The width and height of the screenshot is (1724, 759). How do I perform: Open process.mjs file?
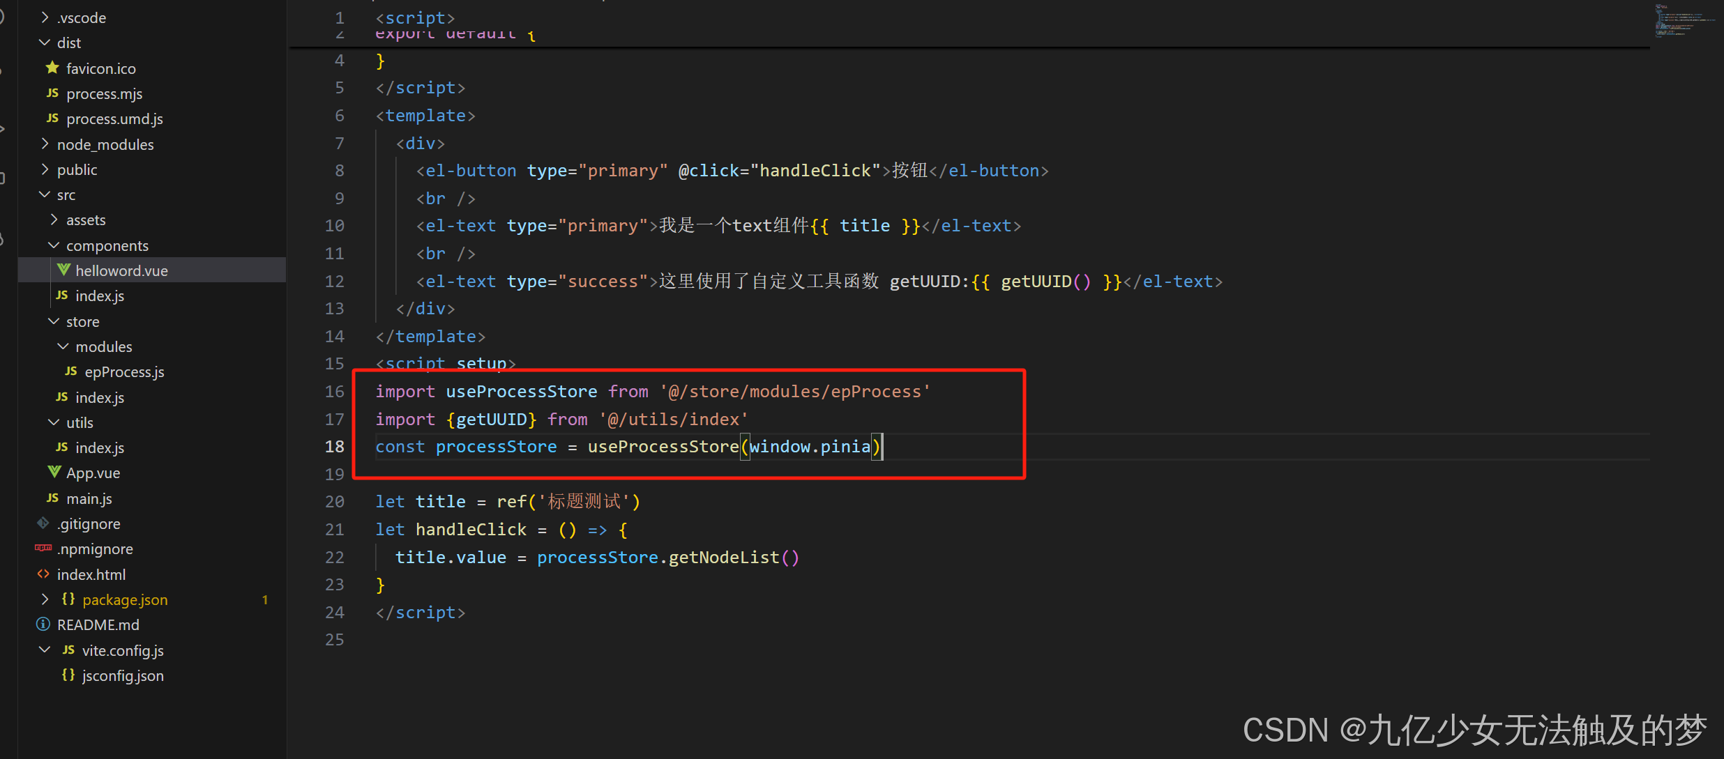[x=105, y=93]
